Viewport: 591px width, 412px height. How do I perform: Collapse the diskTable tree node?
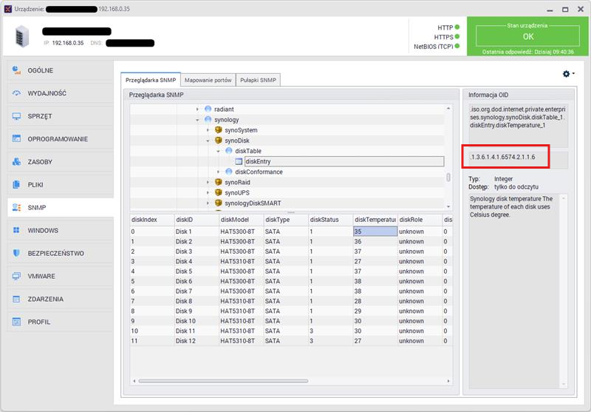(x=219, y=151)
